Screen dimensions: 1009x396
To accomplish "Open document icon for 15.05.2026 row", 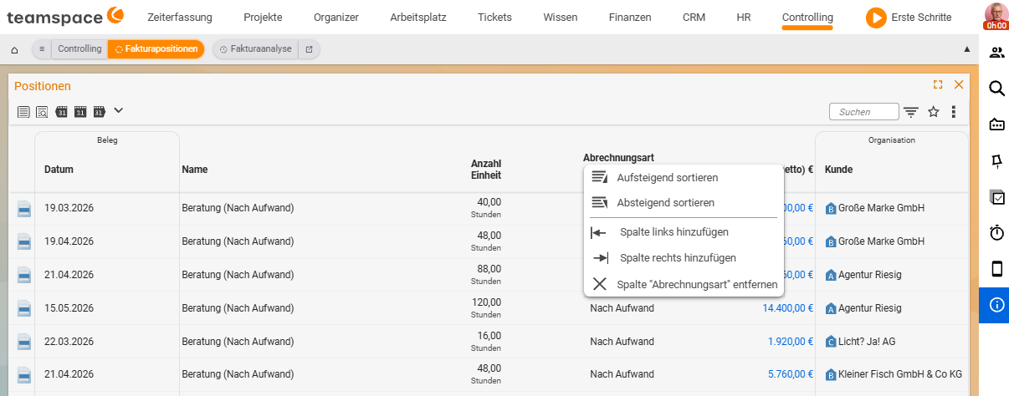I will [24, 308].
